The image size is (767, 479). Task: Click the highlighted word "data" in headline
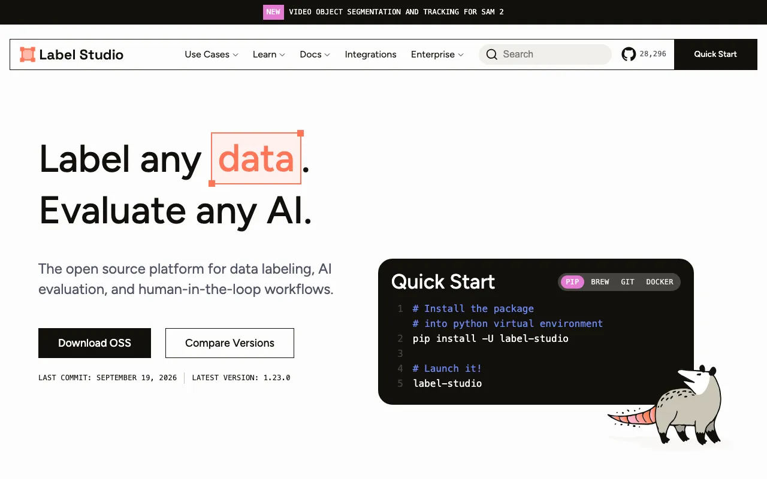(x=256, y=159)
